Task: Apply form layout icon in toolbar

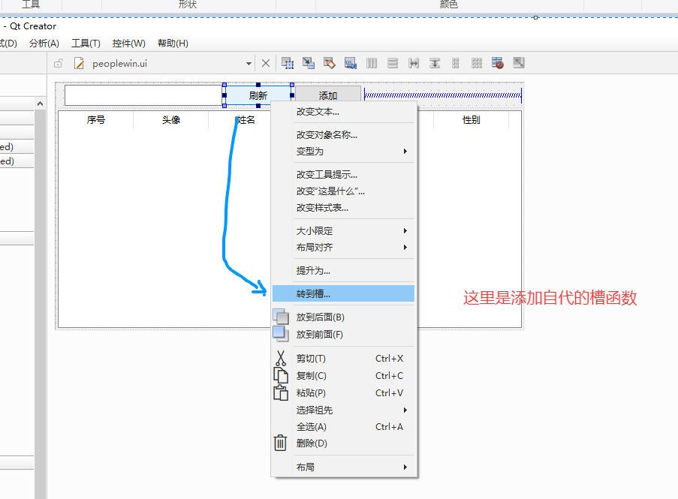Action: pyautogui.click(x=455, y=63)
